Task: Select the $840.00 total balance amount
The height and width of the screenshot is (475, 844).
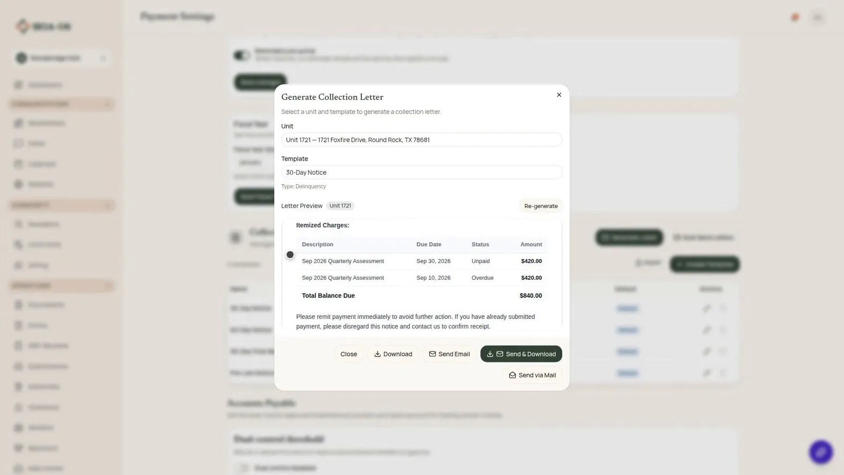Action: tap(531, 296)
